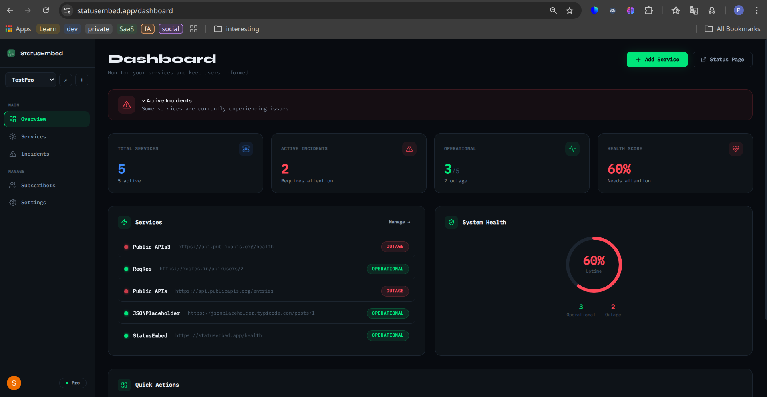Click the https://api.publicapis.org/entries URL

[224, 291]
